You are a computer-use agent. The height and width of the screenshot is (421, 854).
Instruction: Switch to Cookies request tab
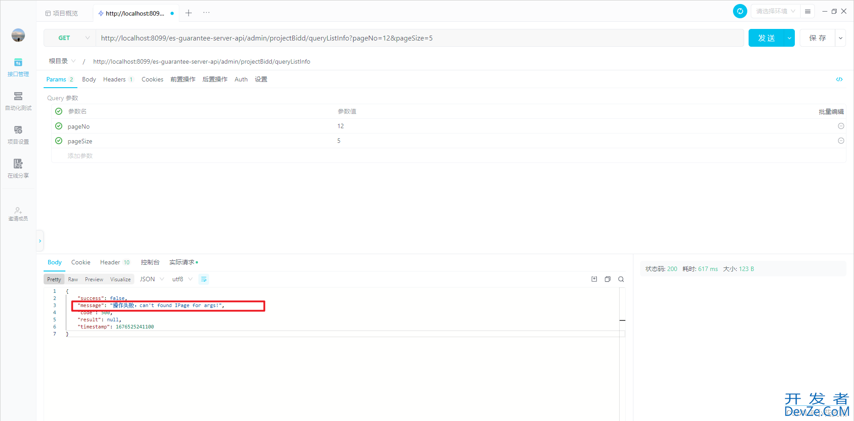(x=153, y=79)
